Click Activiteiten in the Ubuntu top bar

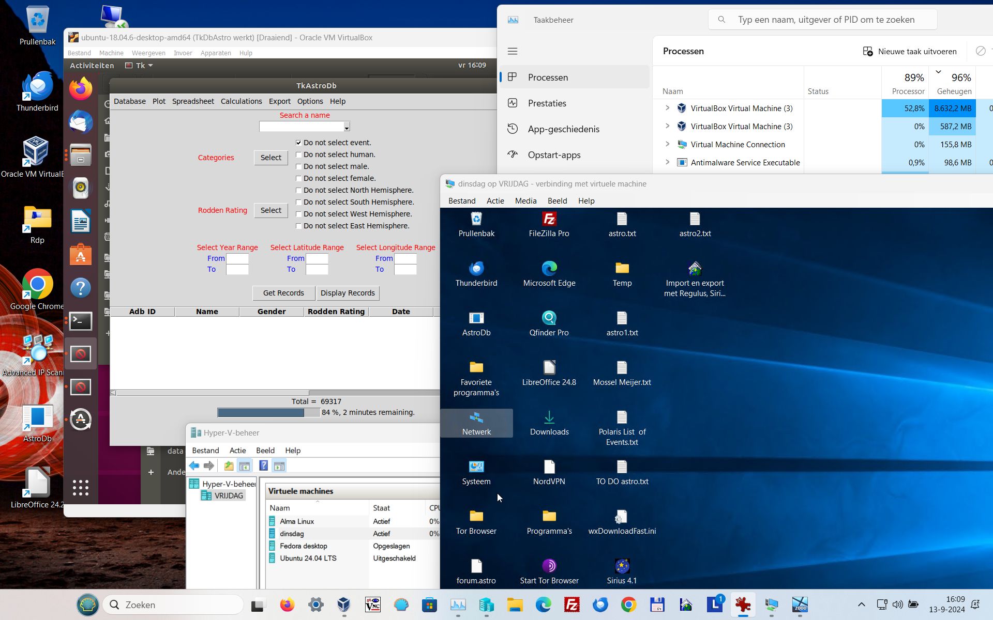(92, 66)
